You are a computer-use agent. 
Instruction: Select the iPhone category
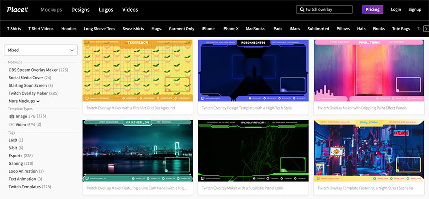pyautogui.click(x=208, y=29)
